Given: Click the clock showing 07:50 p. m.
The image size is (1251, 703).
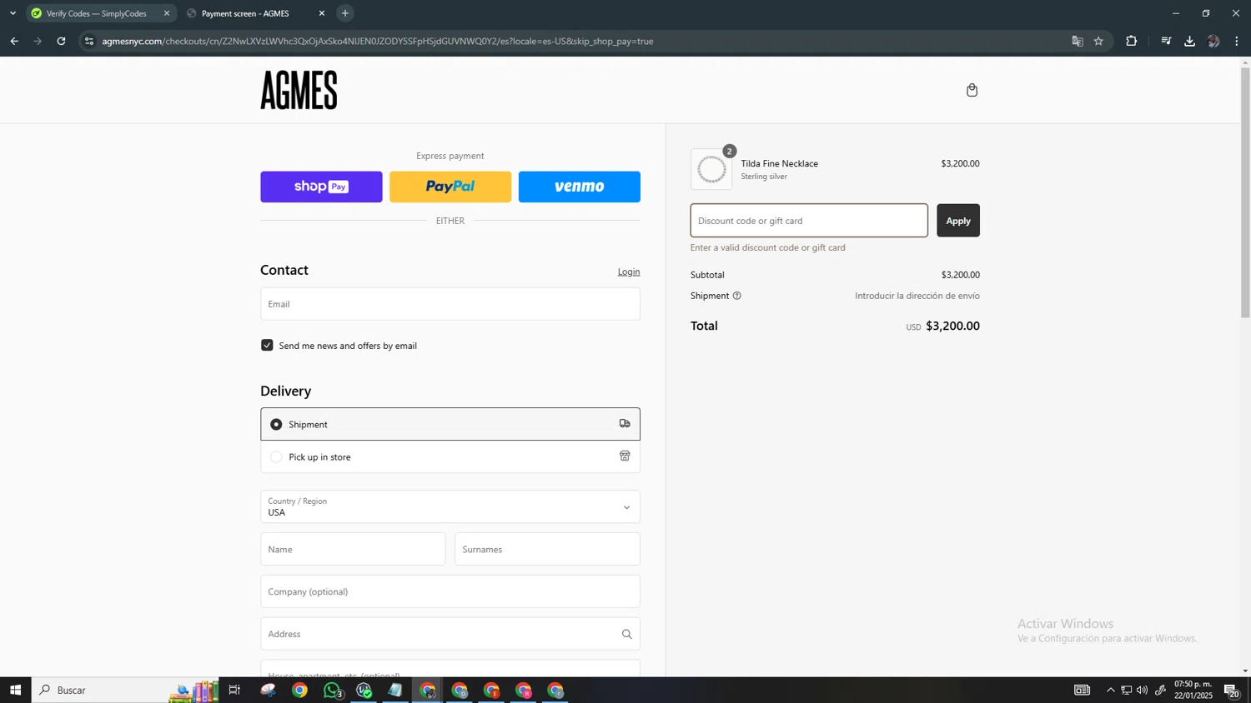Looking at the screenshot, I should tap(1193, 684).
